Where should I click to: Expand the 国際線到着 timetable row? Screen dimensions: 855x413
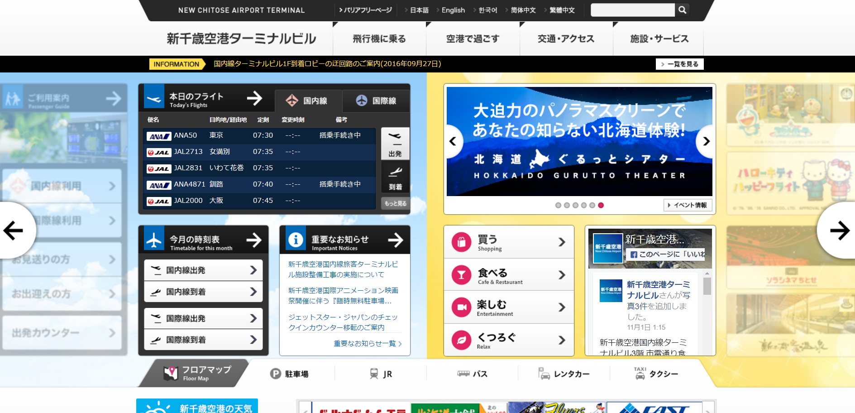coord(203,340)
